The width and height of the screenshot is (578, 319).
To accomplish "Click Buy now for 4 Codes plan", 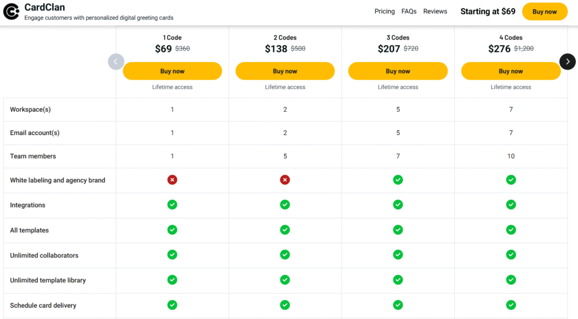I will pos(510,71).
